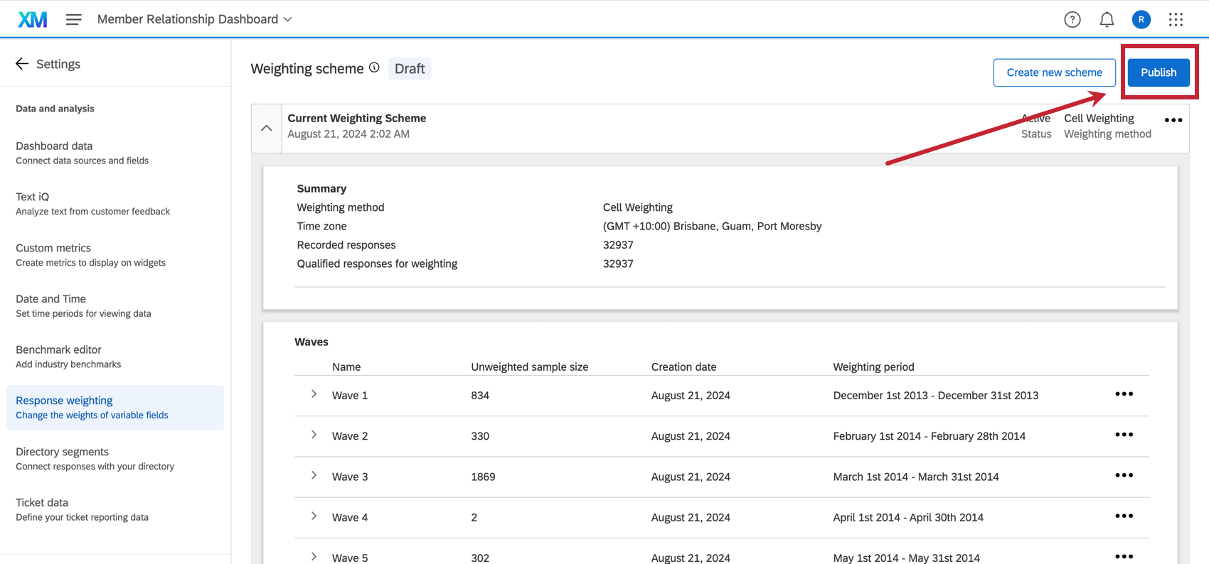This screenshot has height=564, width=1209.
Task: Go back using the Settings arrow
Action: coord(22,64)
